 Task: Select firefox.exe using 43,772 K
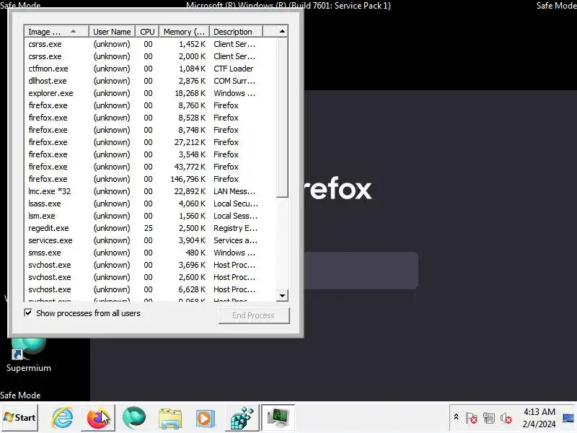pyautogui.click(x=150, y=167)
